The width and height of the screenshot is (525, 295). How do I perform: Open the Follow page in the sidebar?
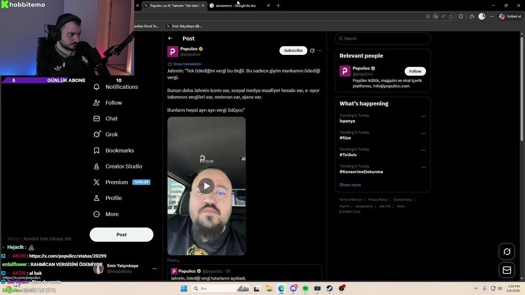click(x=107, y=103)
